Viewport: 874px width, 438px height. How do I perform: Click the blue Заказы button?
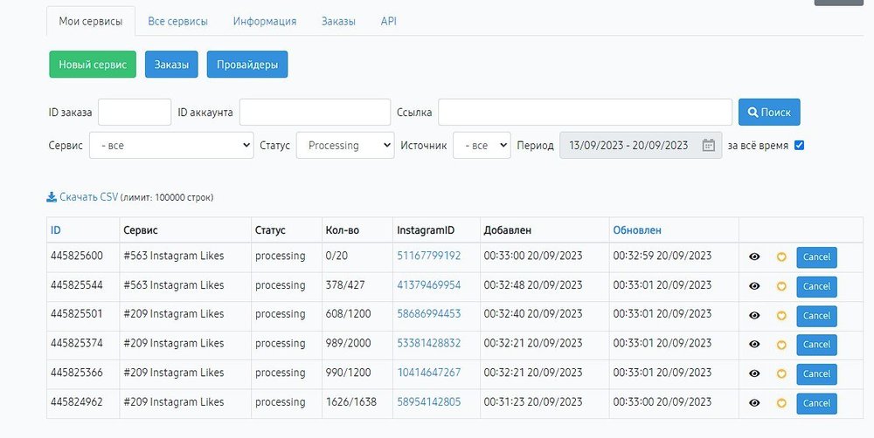pos(171,65)
